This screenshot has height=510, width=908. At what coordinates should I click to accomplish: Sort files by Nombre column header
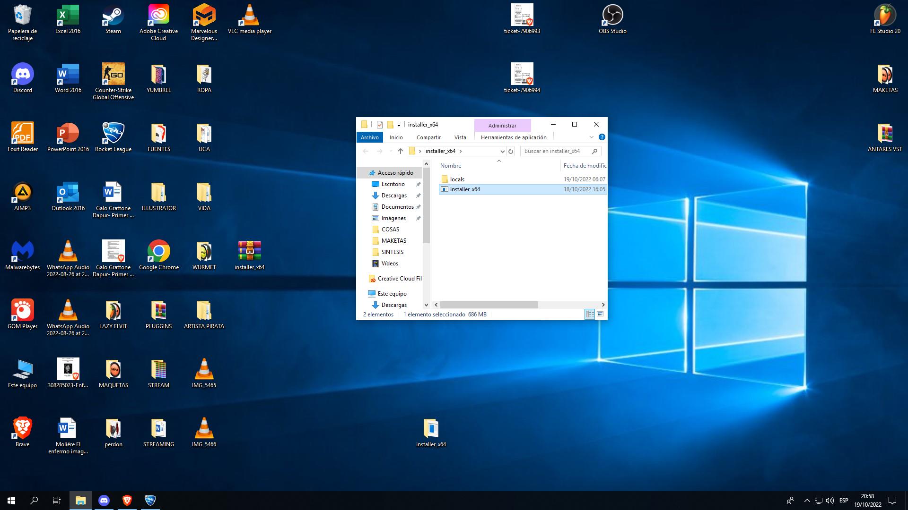(451, 166)
